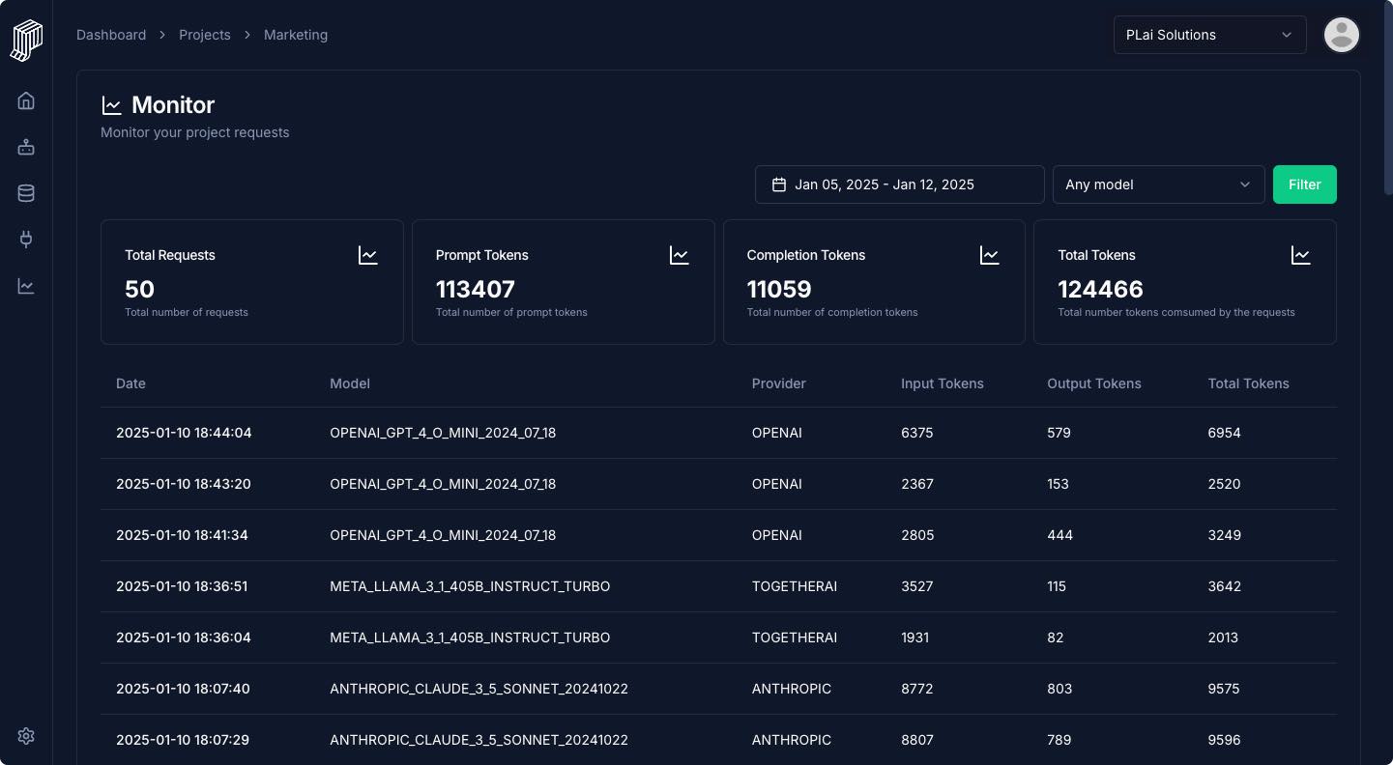Expand the PLai Solutions organization dropdown
The image size is (1393, 765).
[1209, 35]
